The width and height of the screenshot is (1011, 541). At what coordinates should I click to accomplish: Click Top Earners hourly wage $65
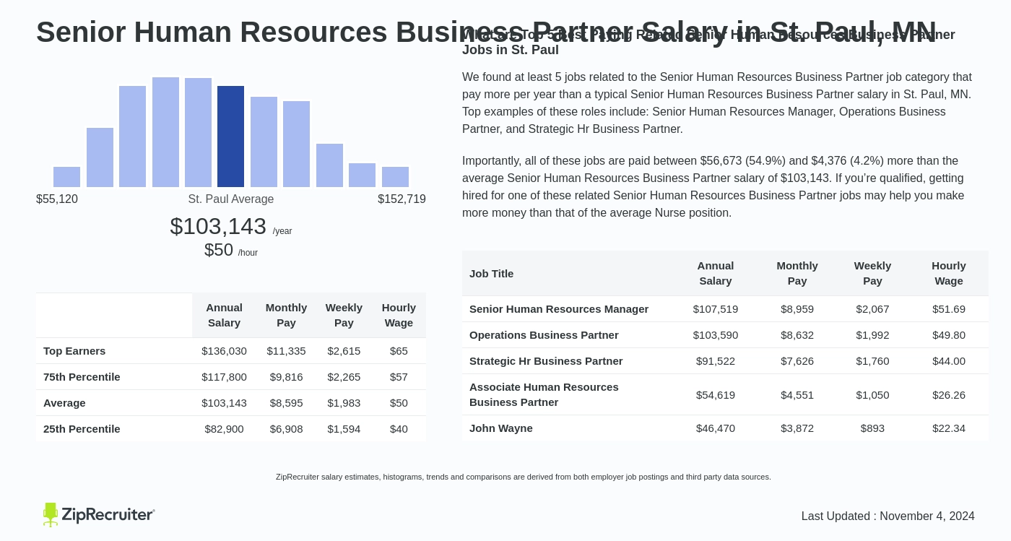(399, 351)
